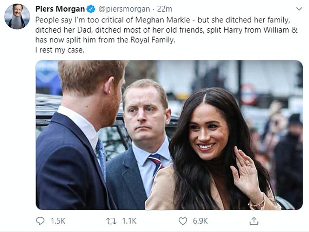The image size is (309, 232).
Task: Click the blue verified badge
Action: (x=91, y=9)
